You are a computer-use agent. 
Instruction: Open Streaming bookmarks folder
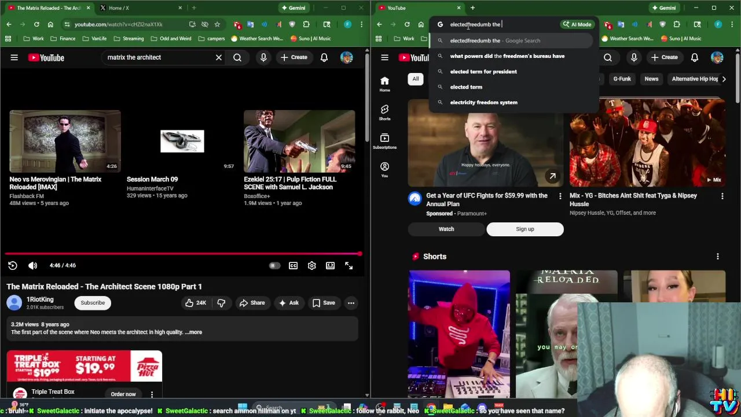pyautogui.click(x=129, y=39)
